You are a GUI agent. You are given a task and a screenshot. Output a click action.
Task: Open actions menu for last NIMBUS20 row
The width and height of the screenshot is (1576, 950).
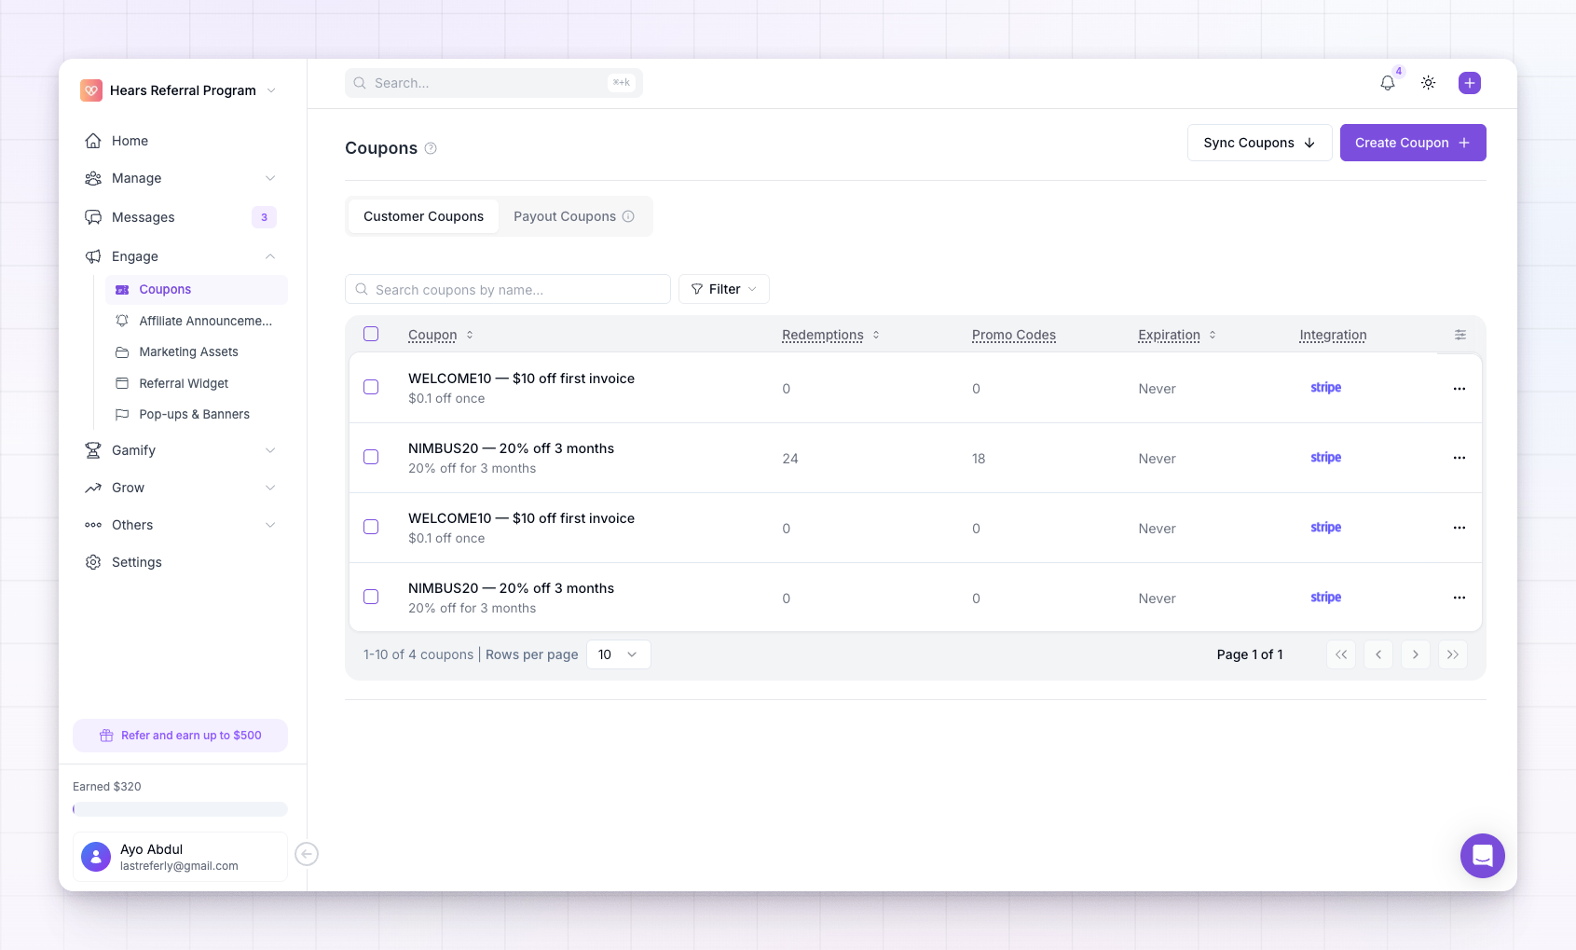[x=1460, y=598]
